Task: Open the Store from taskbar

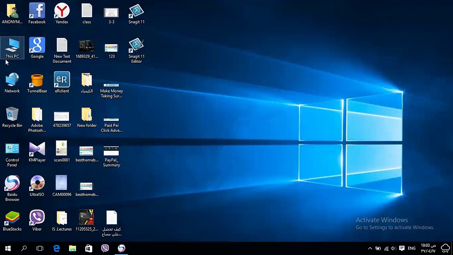Action: (89, 248)
